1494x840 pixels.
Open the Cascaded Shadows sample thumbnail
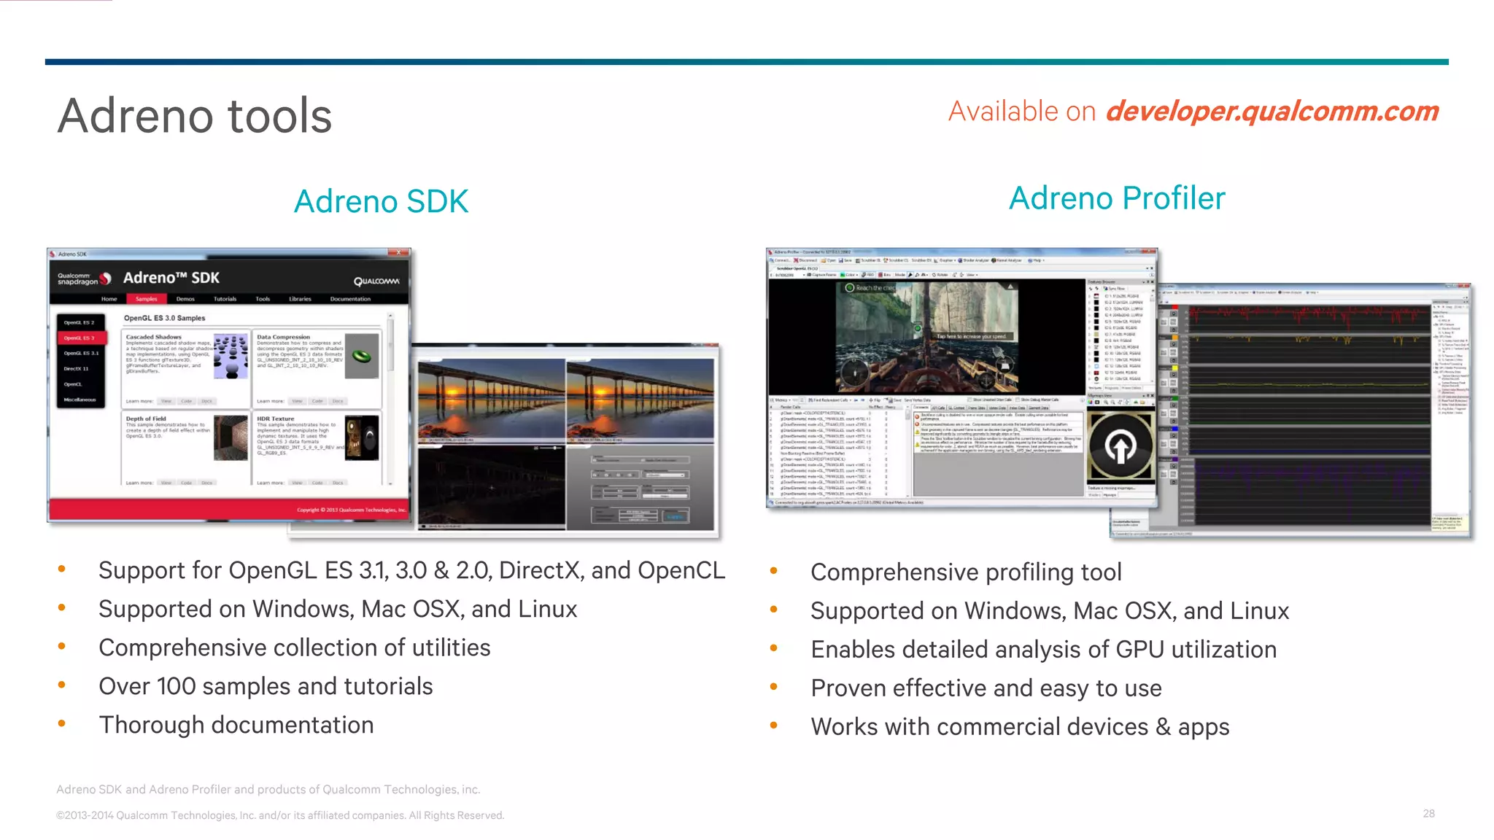pos(231,356)
